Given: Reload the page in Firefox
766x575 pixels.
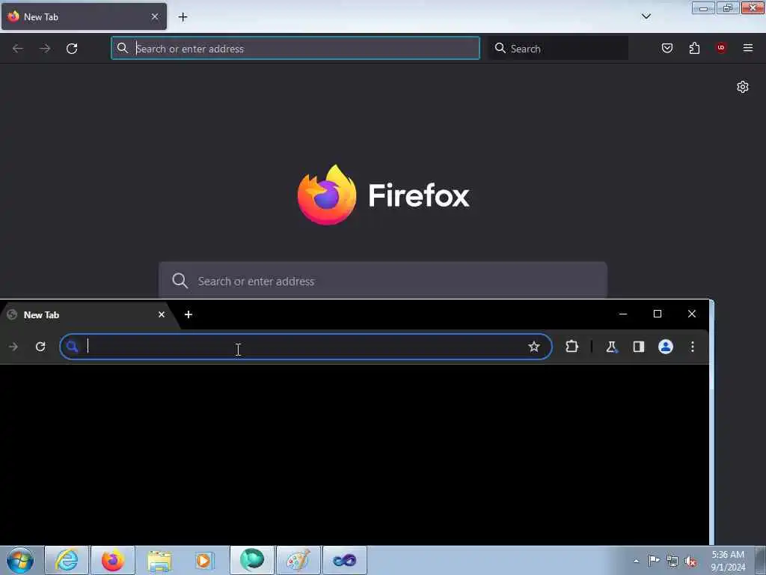Looking at the screenshot, I should point(72,49).
